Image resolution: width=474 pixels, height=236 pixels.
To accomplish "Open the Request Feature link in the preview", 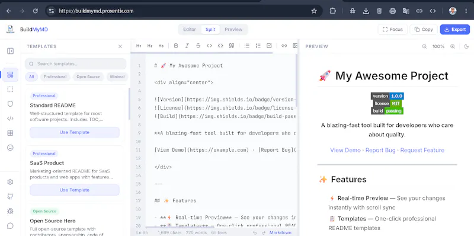I will pyautogui.click(x=422, y=150).
